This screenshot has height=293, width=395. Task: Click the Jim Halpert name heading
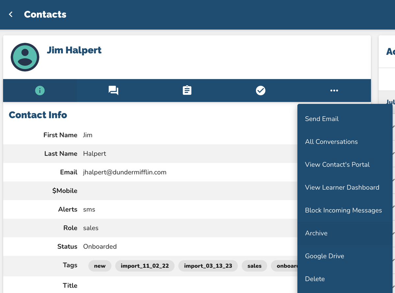74,50
